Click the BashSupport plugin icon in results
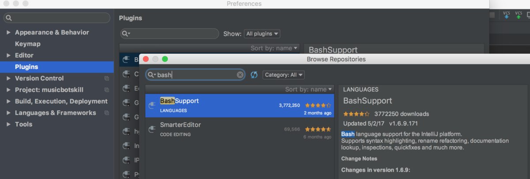530x179 pixels. [x=152, y=105]
